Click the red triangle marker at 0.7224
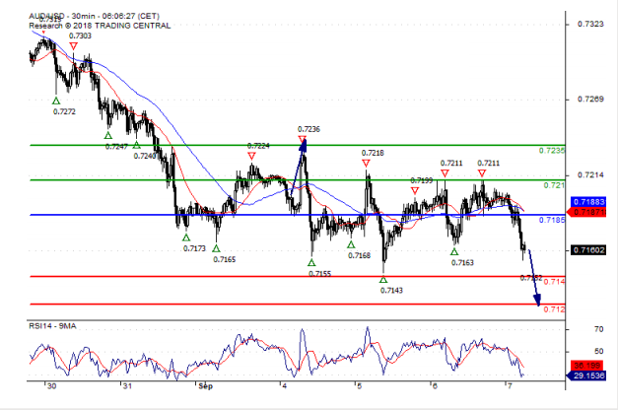 [x=252, y=156]
